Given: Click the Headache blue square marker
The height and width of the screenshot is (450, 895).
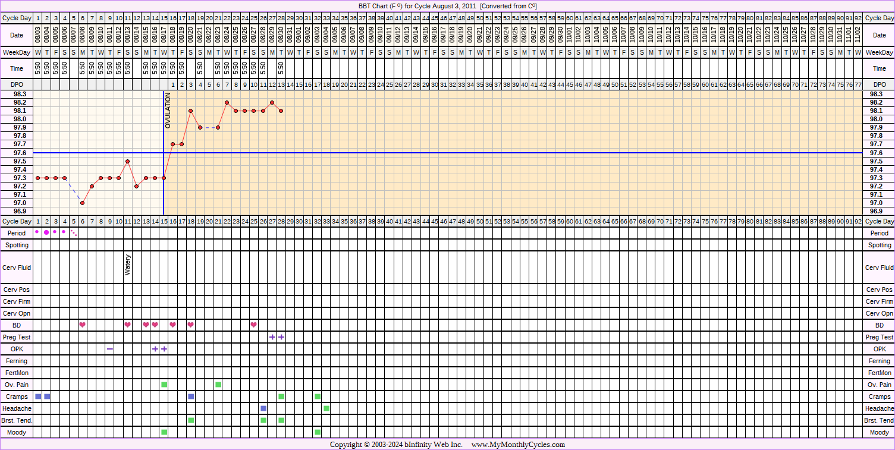Looking at the screenshot, I should (x=263, y=408).
